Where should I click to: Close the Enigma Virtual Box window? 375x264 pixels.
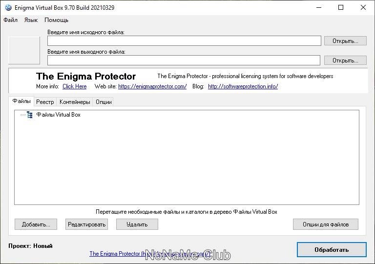click(363, 7)
